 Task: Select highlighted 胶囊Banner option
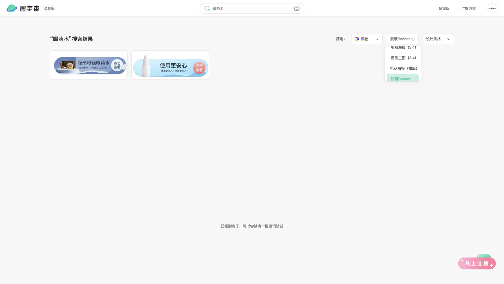coord(403,78)
